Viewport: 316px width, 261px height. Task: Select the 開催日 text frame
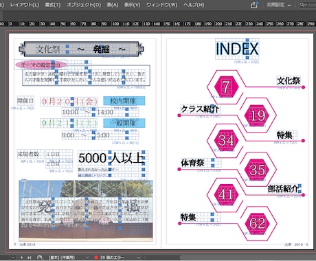25,100
